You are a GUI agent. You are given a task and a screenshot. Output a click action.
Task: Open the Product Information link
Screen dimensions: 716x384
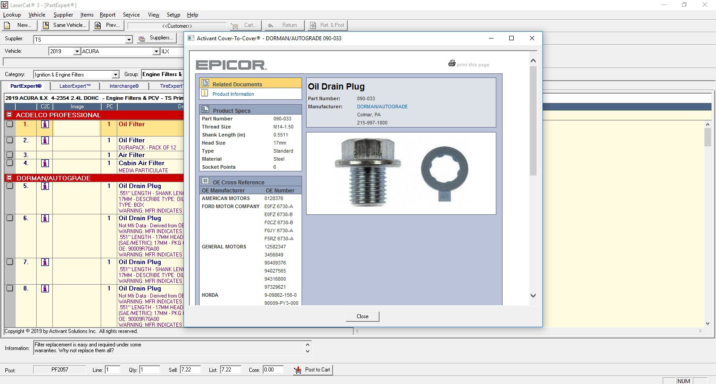(x=233, y=94)
